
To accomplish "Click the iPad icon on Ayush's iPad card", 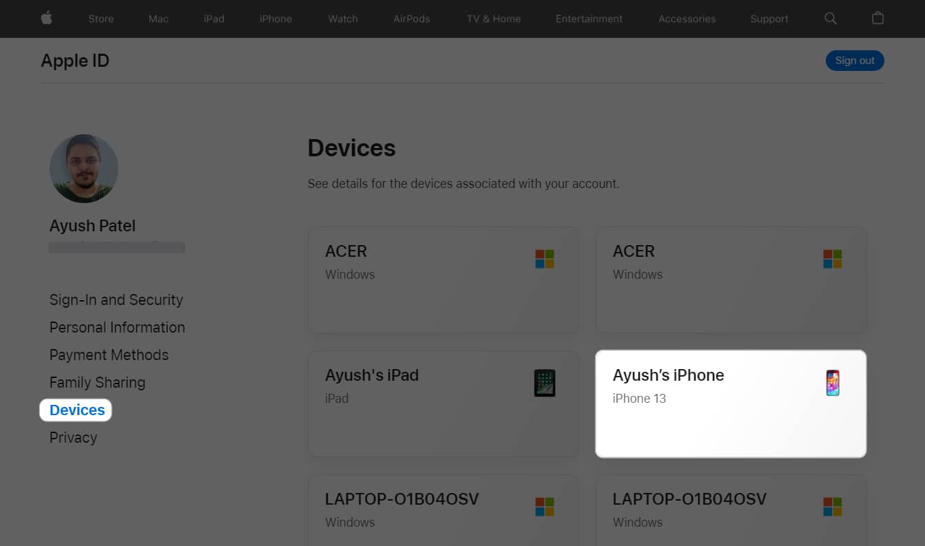I will coord(545,382).
